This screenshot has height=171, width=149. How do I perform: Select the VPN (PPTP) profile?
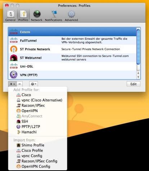click(72, 75)
